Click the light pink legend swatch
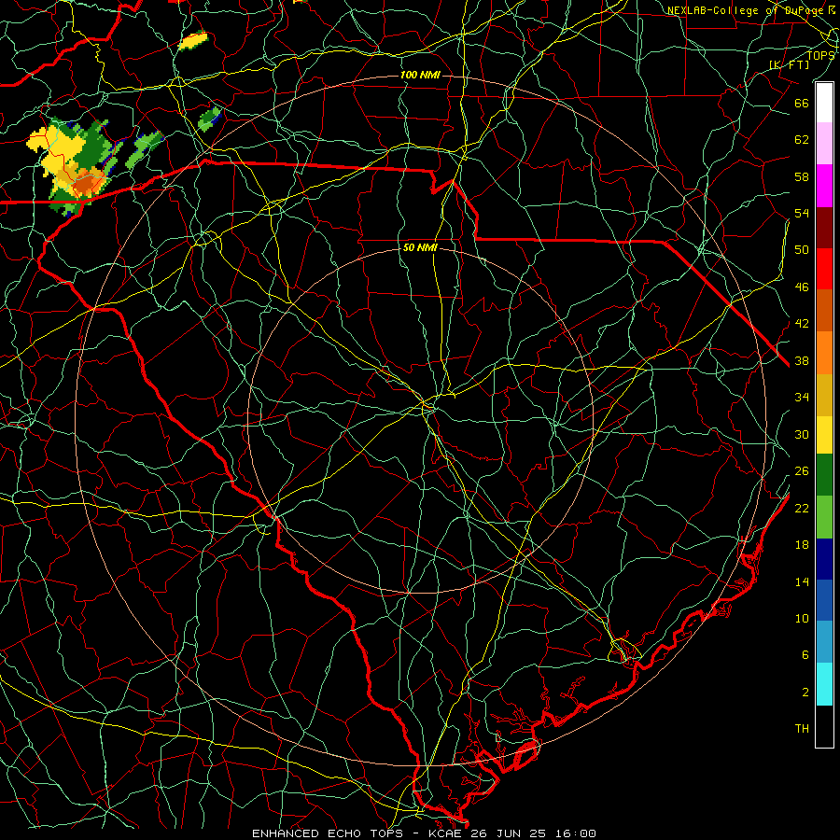This screenshot has height=840, width=840. 824,143
